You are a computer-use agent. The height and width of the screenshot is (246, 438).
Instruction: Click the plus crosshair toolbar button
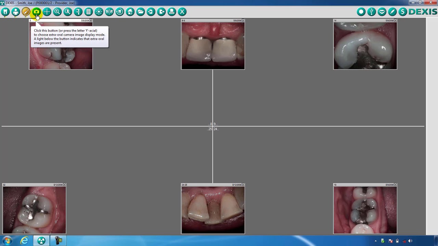click(x=47, y=12)
